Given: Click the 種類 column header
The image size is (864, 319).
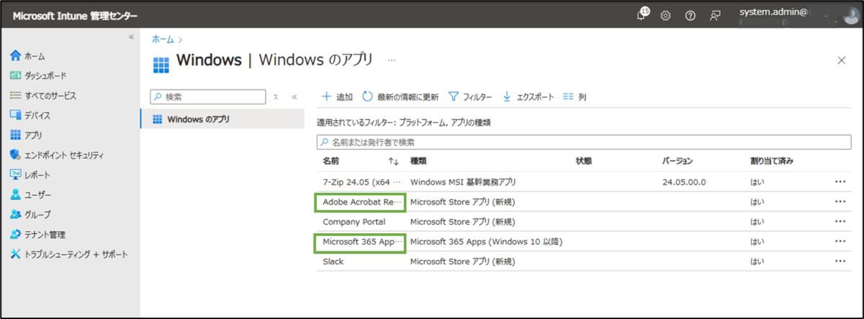Looking at the screenshot, I should tap(418, 161).
